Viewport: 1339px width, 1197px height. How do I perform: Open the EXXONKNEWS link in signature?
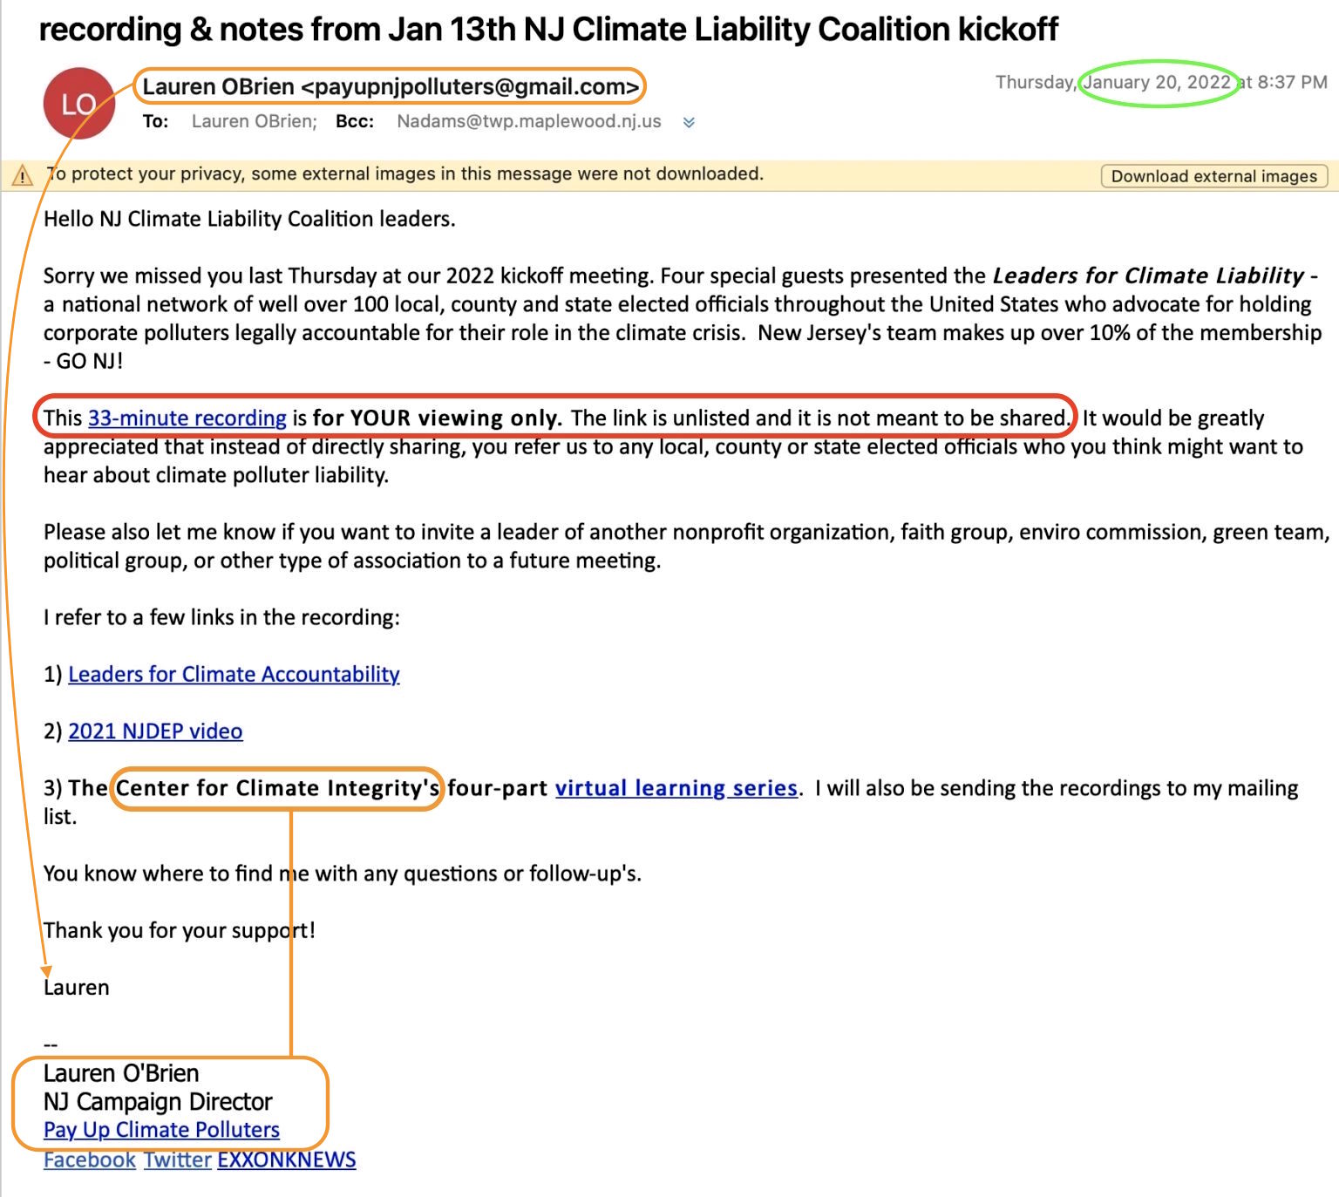pyautogui.click(x=286, y=1160)
